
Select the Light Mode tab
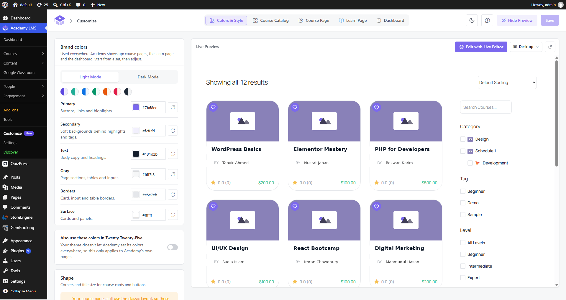pos(90,77)
